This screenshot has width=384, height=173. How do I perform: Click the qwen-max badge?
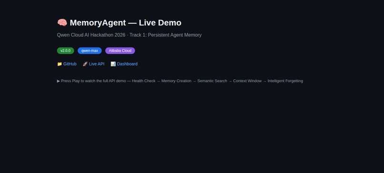[x=90, y=51]
